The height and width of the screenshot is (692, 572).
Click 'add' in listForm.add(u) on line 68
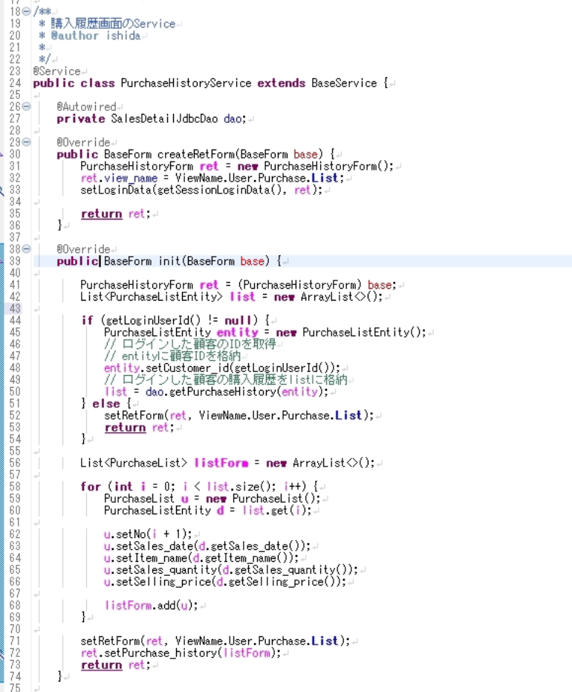[166, 606]
